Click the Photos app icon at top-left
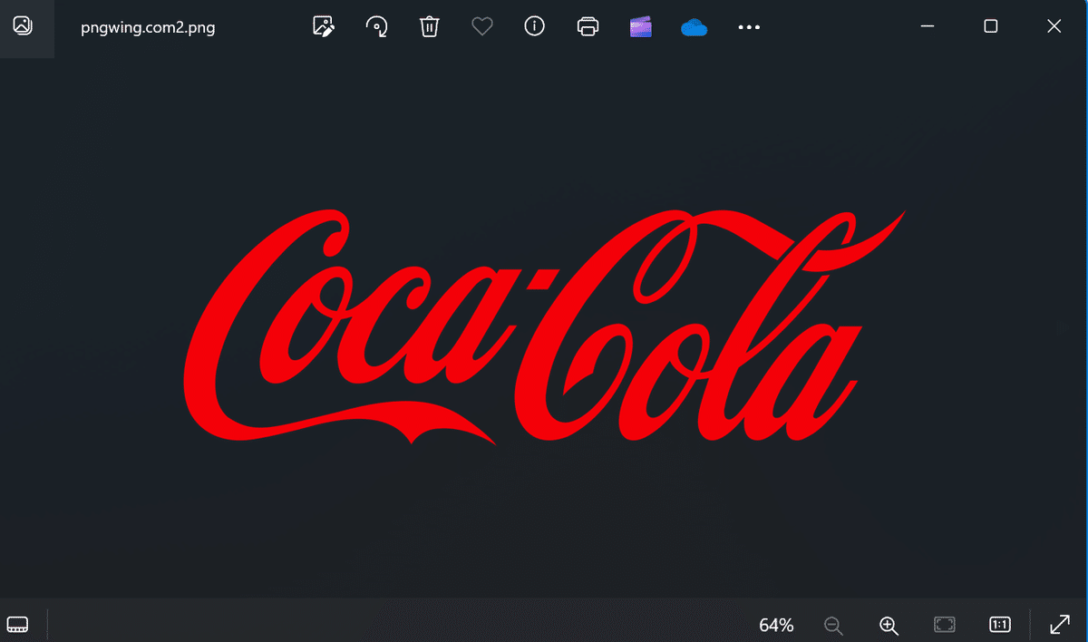The height and width of the screenshot is (642, 1088). point(23,26)
